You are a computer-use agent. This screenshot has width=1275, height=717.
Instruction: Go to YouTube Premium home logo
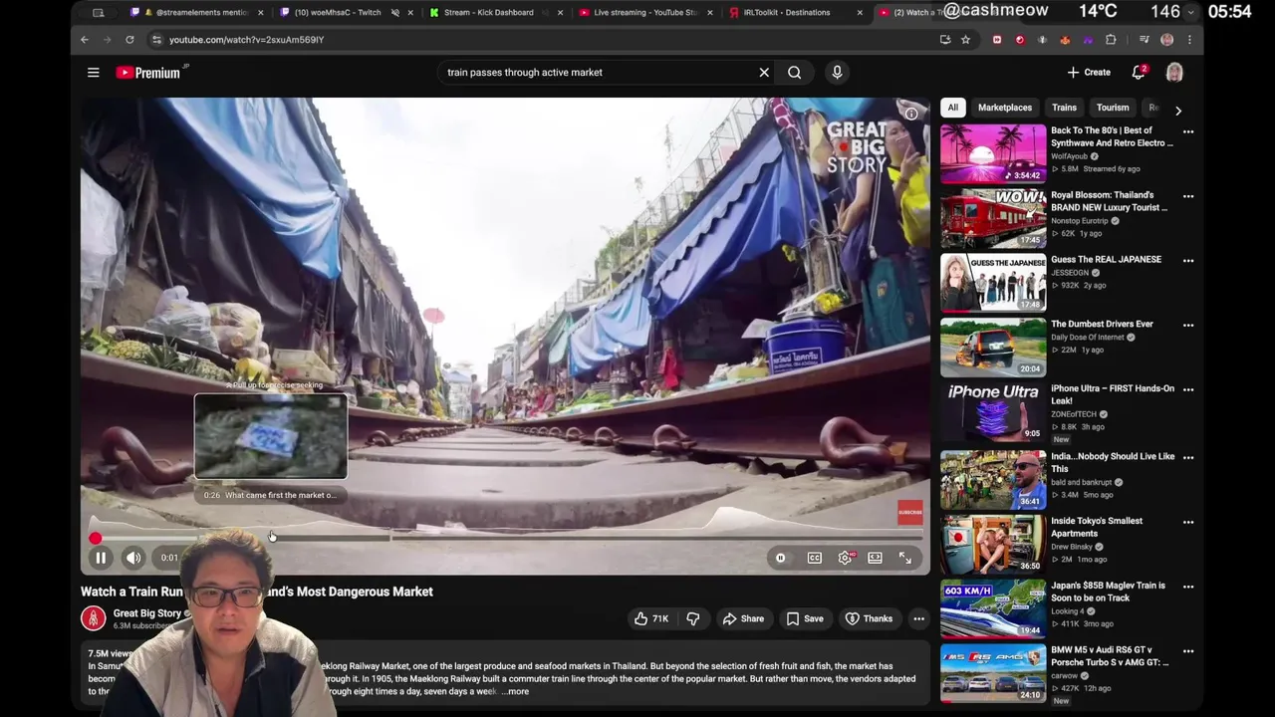(x=149, y=72)
